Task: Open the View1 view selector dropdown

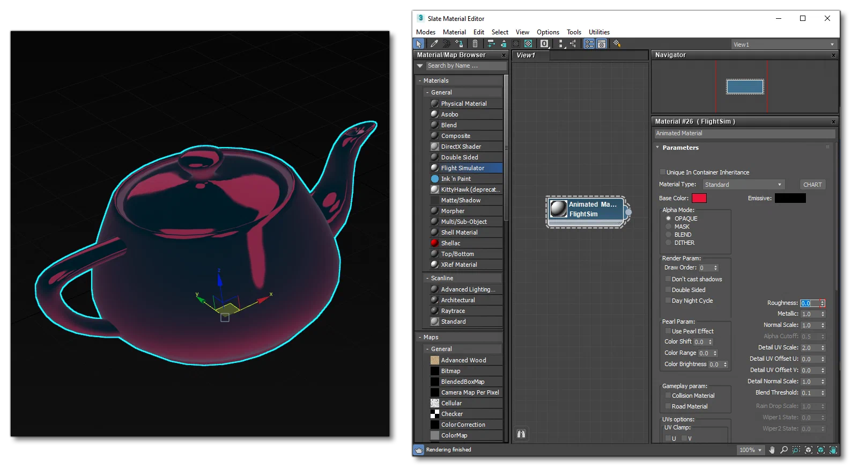Action: [784, 45]
